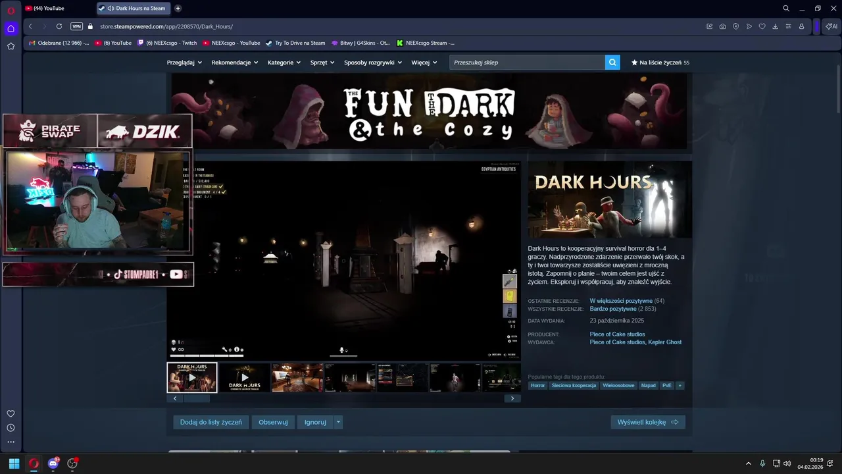Reload the Steam page
Image resolution: width=842 pixels, height=474 pixels.
(x=59, y=26)
